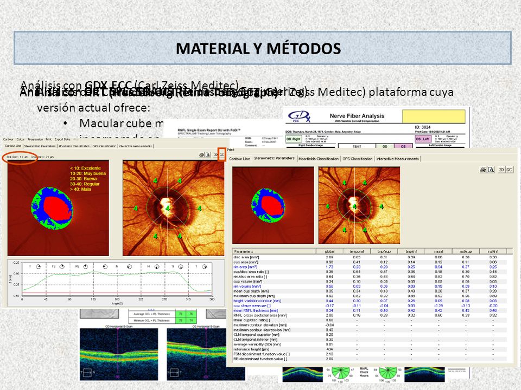Image resolution: width=521 pixels, height=390 pixels.
Task: Click optic disc in right reflectance image
Action: [353, 206]
